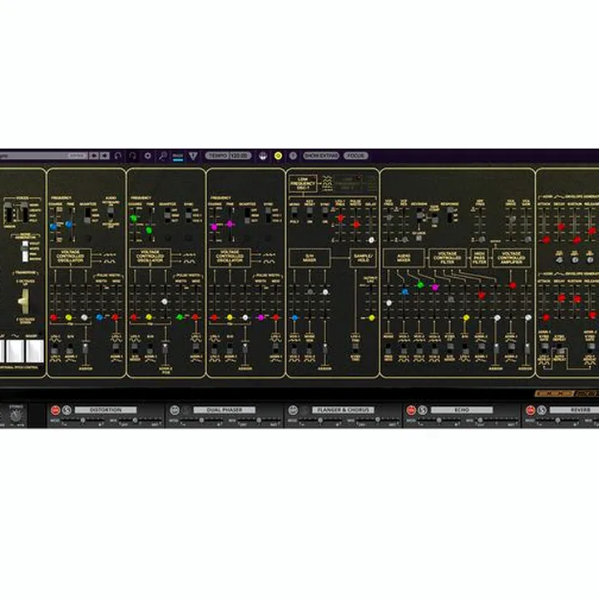Viewport: 599px width, 599px height.
Task: Click audio mixer blue VCO 1 level slider
Action: 405,292
